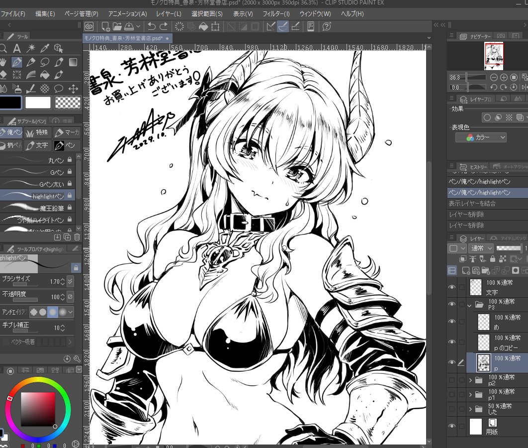The width and height of the screenshot is (528, 448).
Task: Collapse the P3 layer folder
Action: coord(470,306)
